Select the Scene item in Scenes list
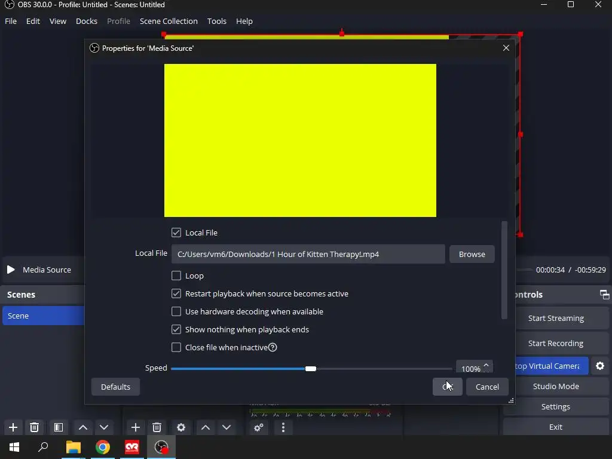This screenshot has height=459, width=612. click(43, 316)
